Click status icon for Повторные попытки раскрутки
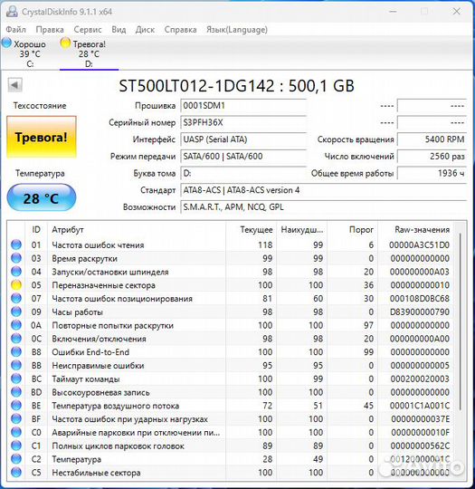The height and width of the screenshot is (489, 475). (16, 325)
